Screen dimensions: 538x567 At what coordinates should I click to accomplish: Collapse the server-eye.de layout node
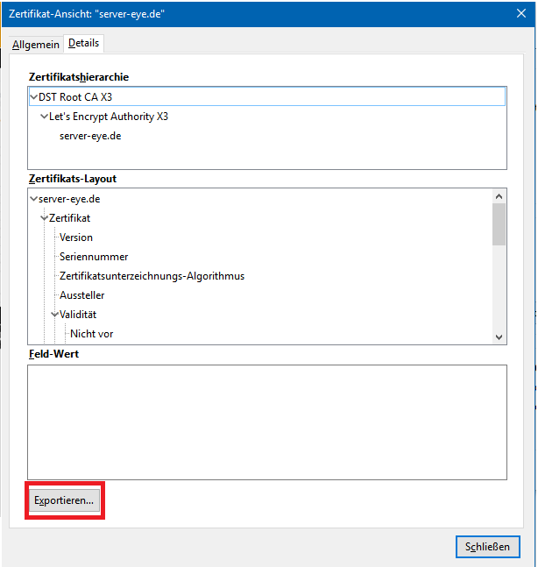[33, 199]
